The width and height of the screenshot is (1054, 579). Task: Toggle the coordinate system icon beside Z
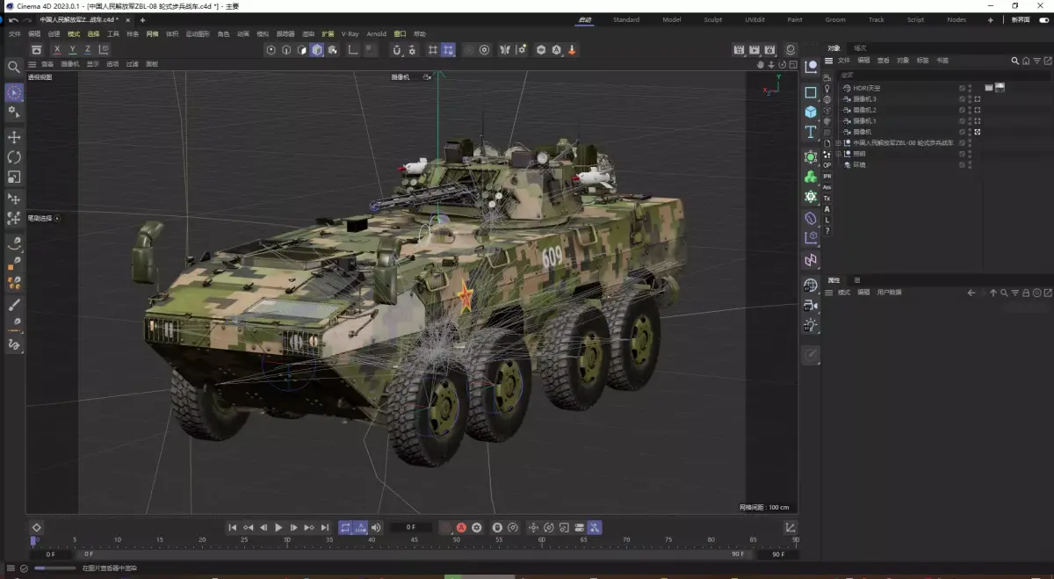point(104,50)
